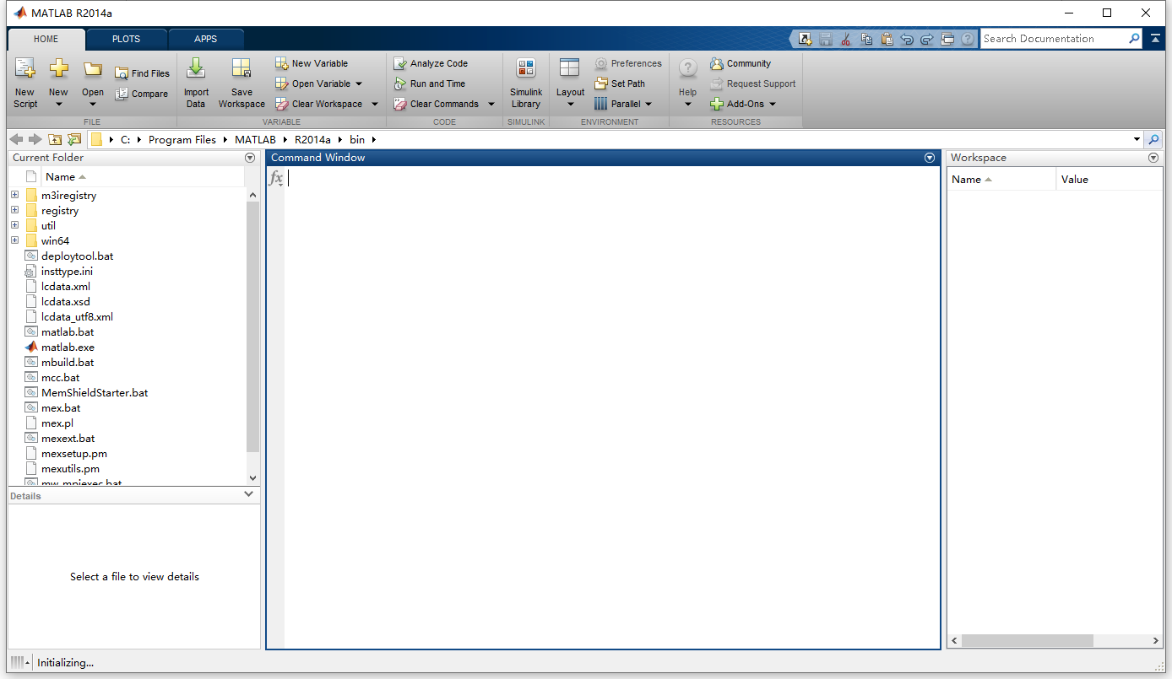Collapse the Details panel chevron
Screen dimensions: 1172x679
tap(248, 494)
